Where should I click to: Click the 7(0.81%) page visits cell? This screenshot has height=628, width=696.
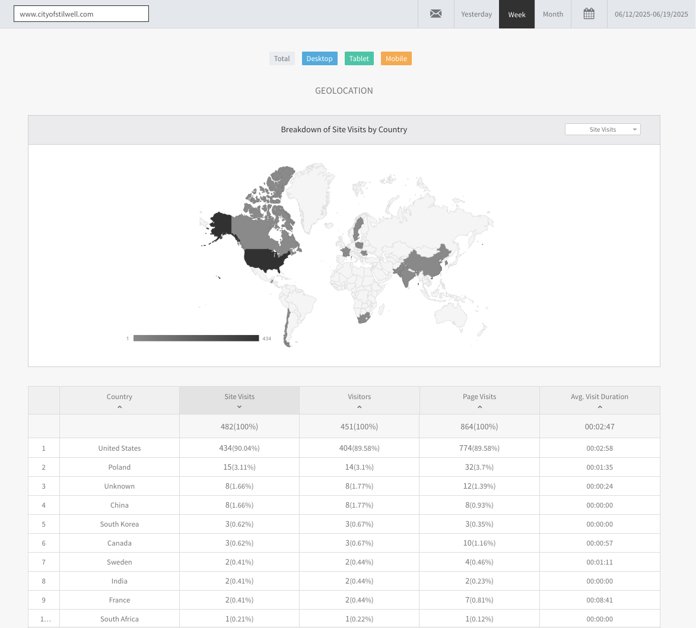click(x=479, y=600)
